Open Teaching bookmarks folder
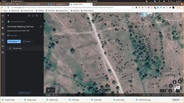The width and height of the screenshot is (184, 103). (50, 11)
